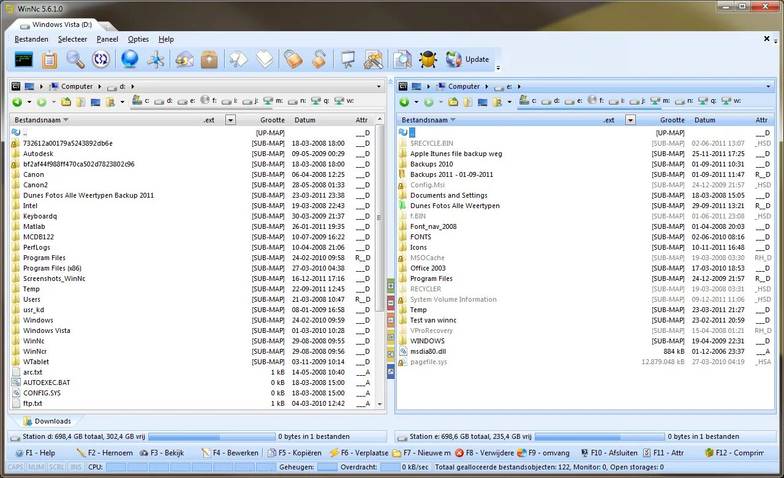The height and width of the screenshot is (478, 784).
Task: Click the wand and checklist icon
Action: [x=374, y=59]
